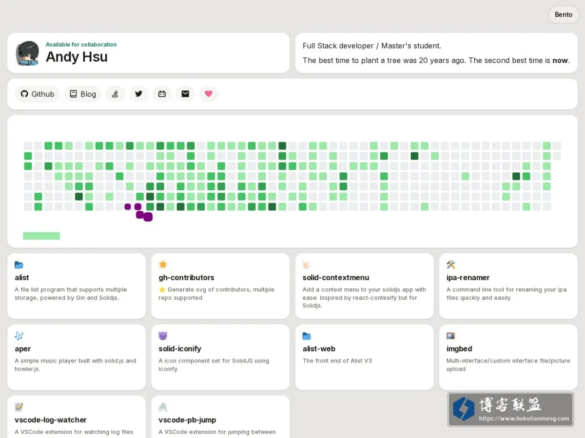Open the solid-contextmenu project link

click(x=336, y=277)
